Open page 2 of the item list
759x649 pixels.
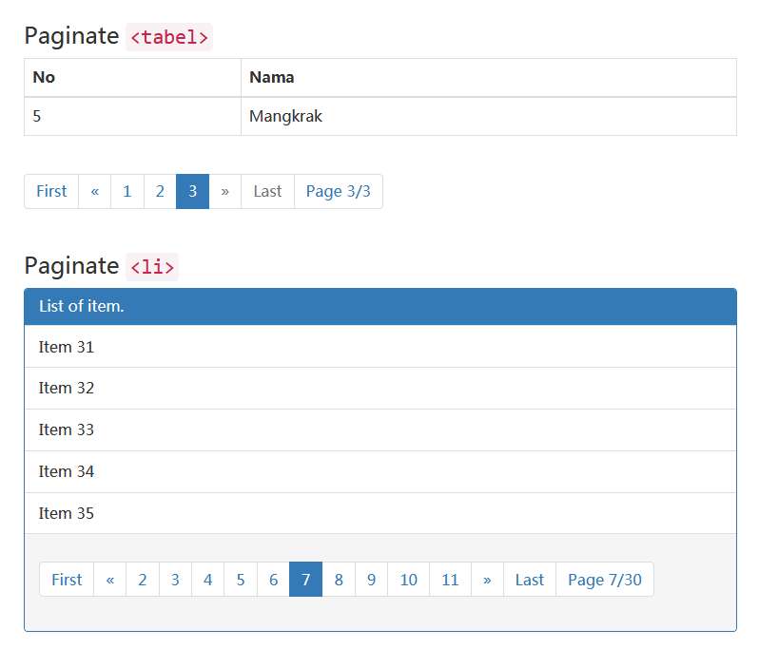coord(142,580)
